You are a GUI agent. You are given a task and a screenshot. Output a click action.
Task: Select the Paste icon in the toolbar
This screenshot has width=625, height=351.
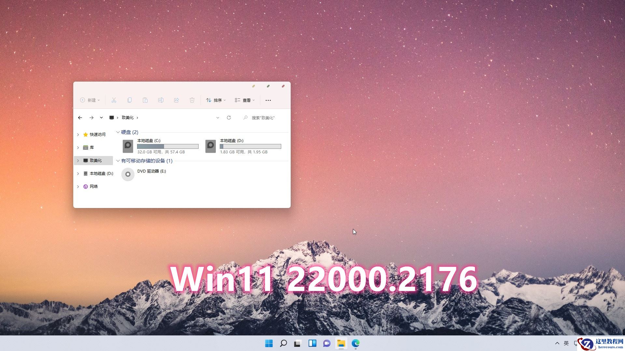click(x=145, y=100)
